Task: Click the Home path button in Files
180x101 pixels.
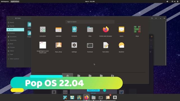Action: 18,18
